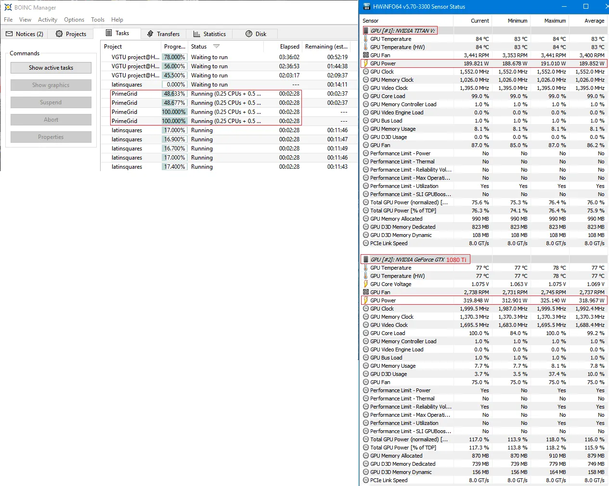Screen dimensions: 609x486
Task: Open the Tools menu
Action: click(x=98, y=20)
